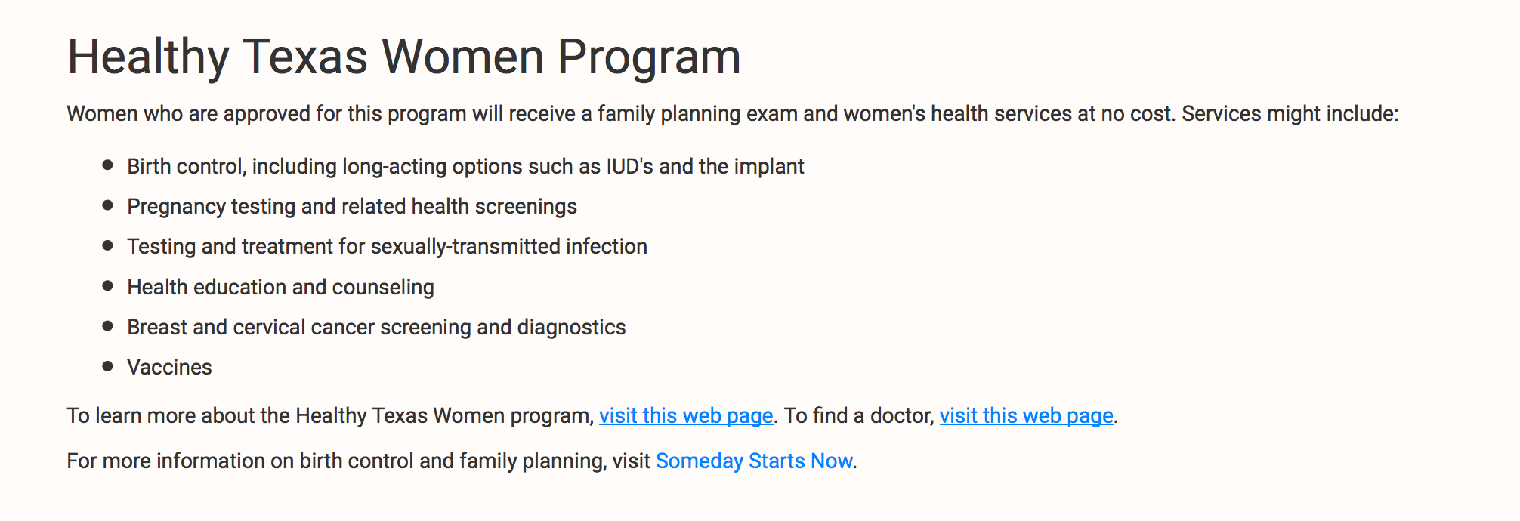Click the Vaccines list item
The height and width of the screenshot is (521, 1520).
pos(169,368)
